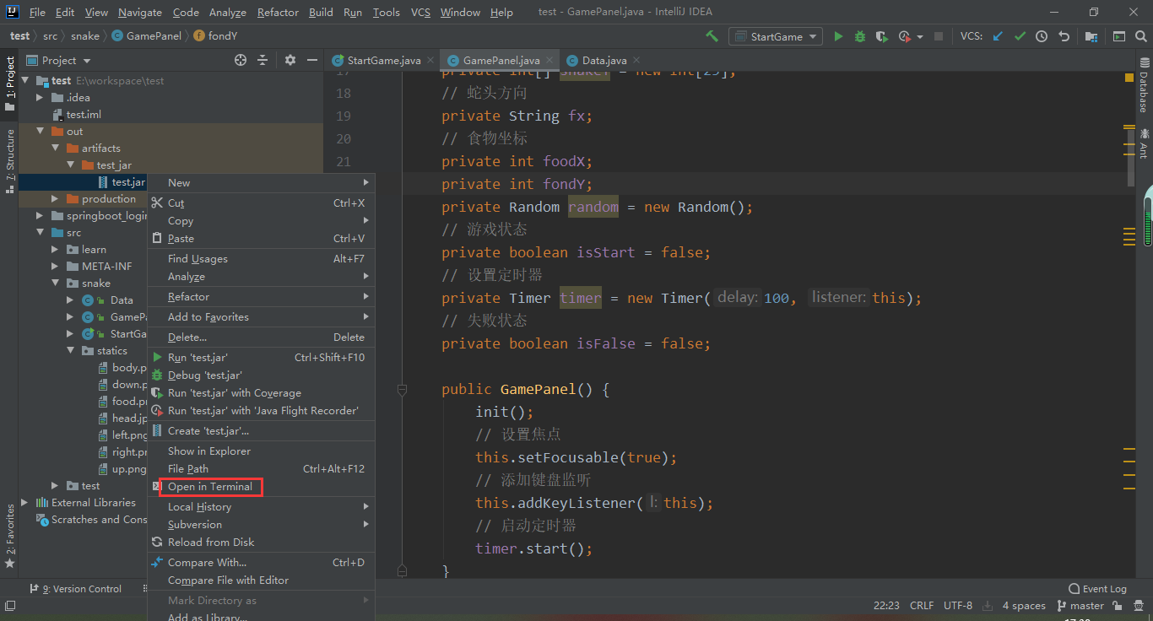This screenshot has width=1153, height=621.
Task: Select Open in Terminal from context menu
Action: [x=210, y=487]
